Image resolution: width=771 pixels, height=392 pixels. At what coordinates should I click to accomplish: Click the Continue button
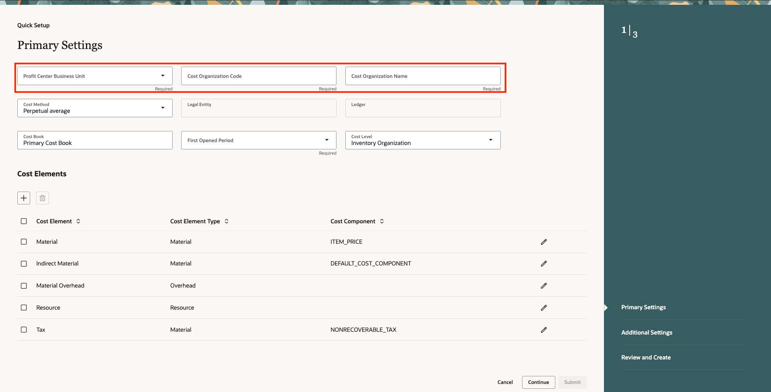538,382
